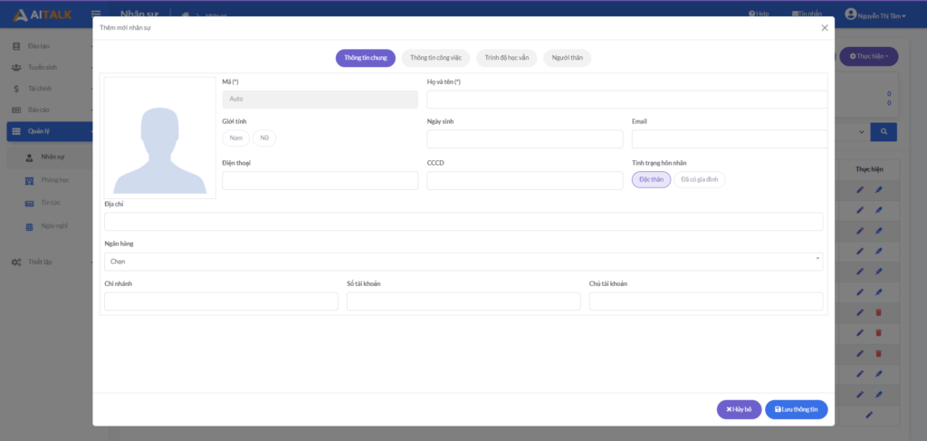Image resolution: width=927 pixels, height=441 pixels.
Task: Open Help from the top bar
Action: (759, 14)
